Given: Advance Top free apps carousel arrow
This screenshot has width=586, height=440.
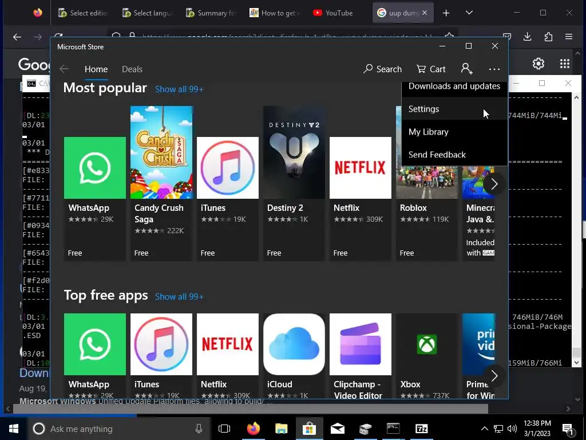Looking at the screenshot, I should pyautogui.click(x=494, y=376).
